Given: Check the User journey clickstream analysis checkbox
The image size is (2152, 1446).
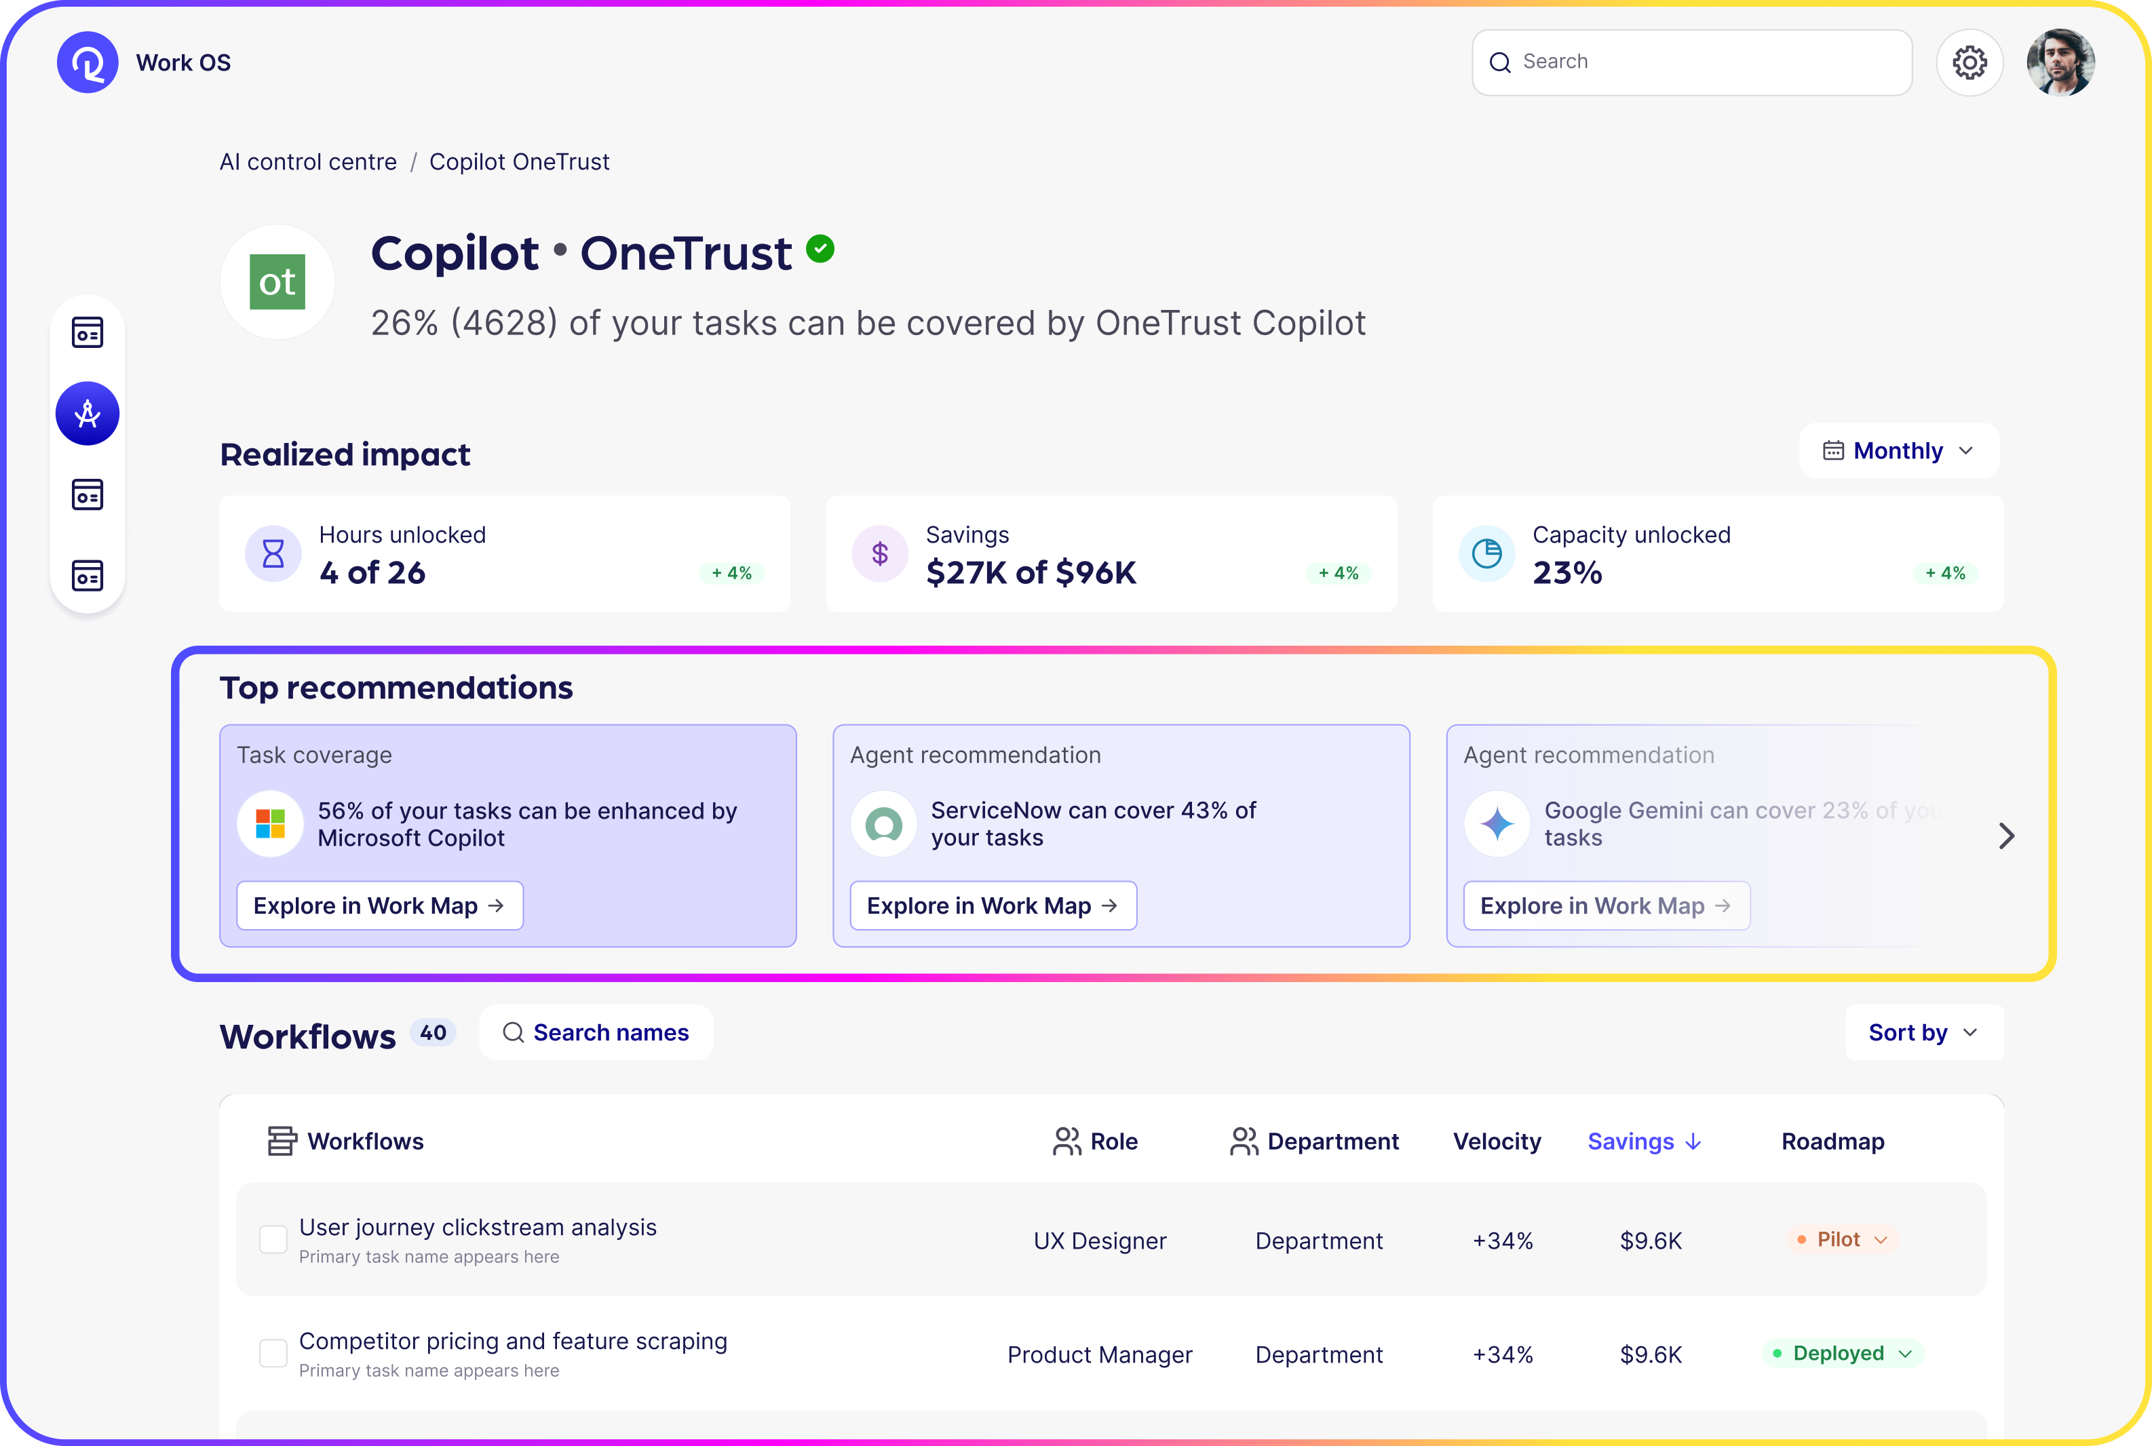Looking at the screenshot, I should click(273, 1239).
